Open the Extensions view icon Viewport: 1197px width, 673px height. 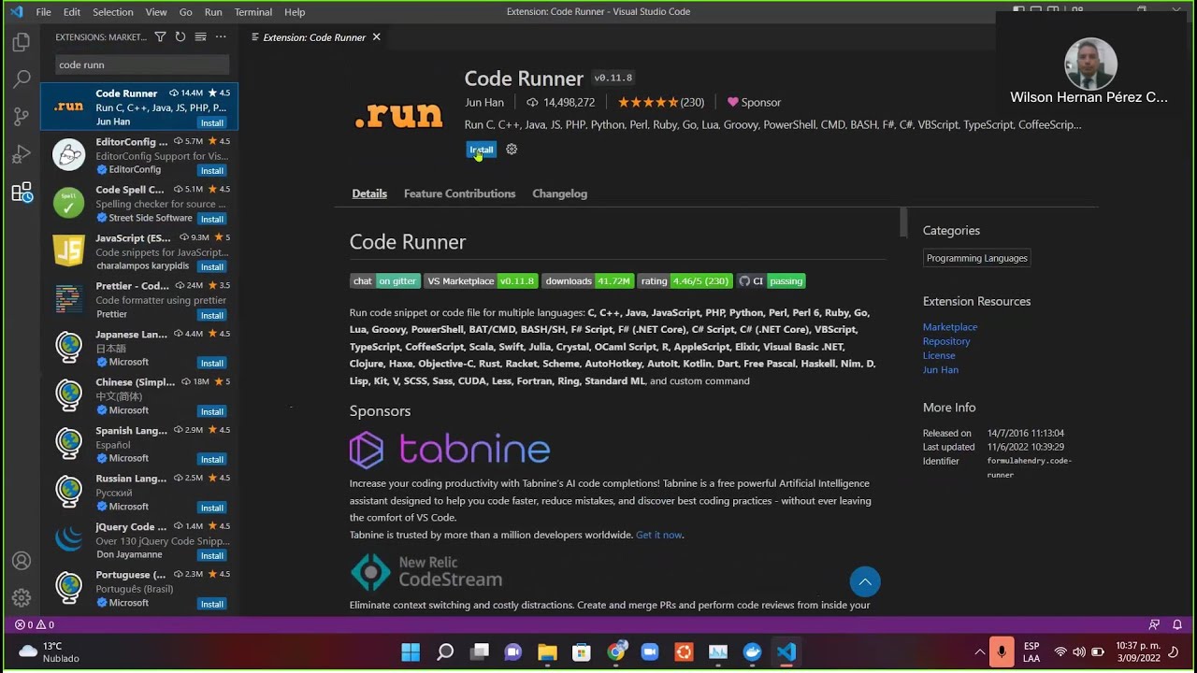tap(21, 193)
